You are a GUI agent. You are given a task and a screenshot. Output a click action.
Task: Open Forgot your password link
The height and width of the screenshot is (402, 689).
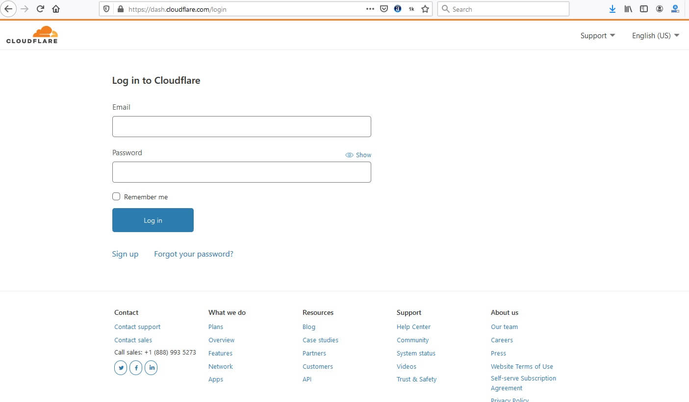194,254
